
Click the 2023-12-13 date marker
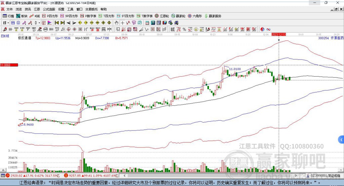278,35
